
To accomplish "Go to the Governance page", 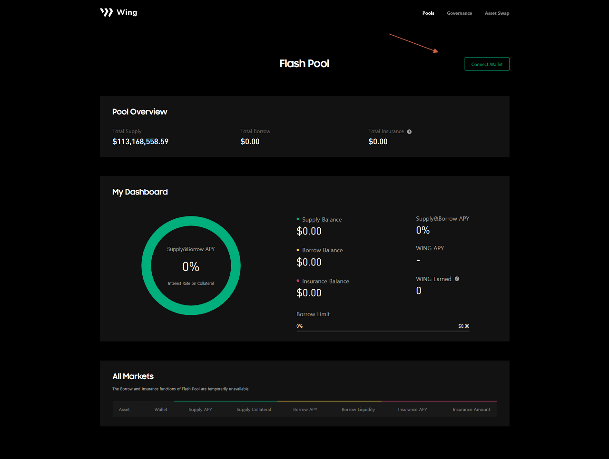I will pos(459,13).
